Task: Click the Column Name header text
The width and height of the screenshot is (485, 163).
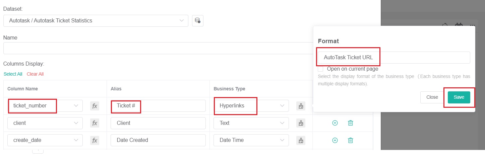Action: tap(22, 89)
